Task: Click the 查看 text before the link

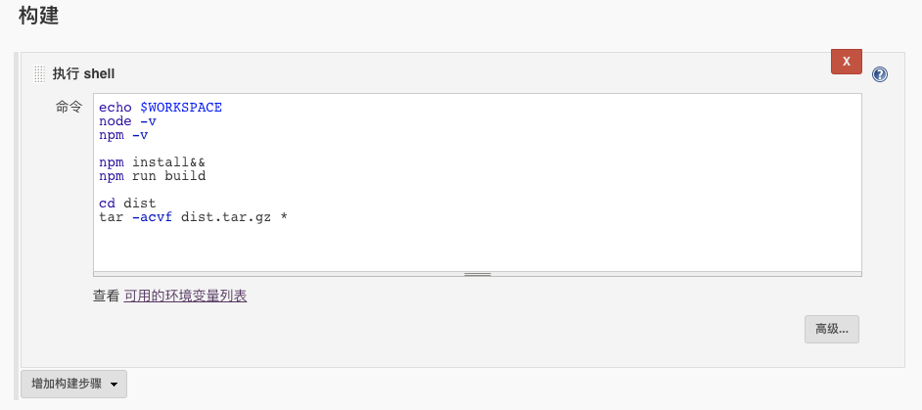Action: pos(106,296)
